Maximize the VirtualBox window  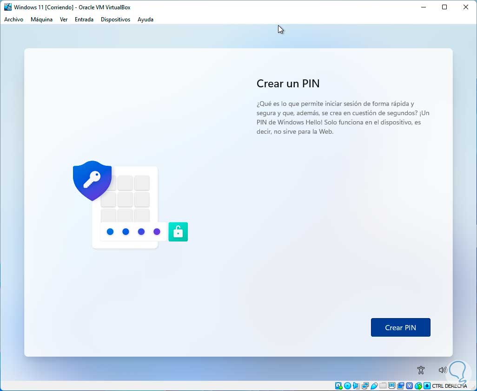pos(444,7)
